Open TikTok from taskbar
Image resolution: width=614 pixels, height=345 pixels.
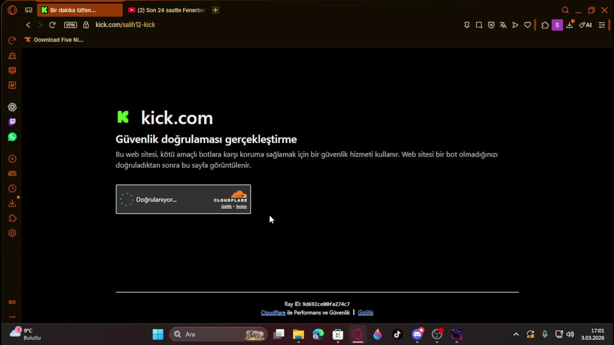[x=397, y=334]
